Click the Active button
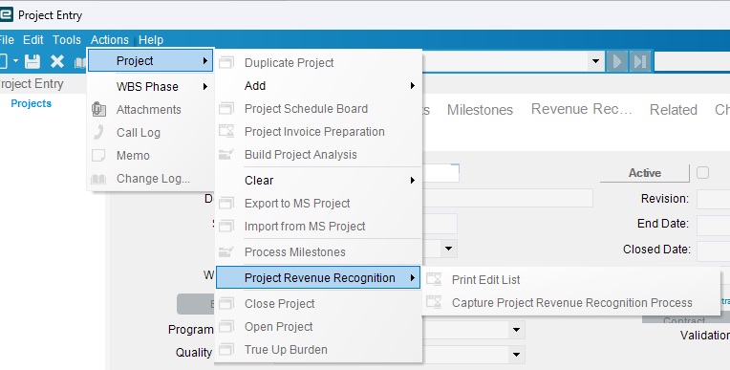Screen dimensions: 730x370 click(x=645, y=173)
